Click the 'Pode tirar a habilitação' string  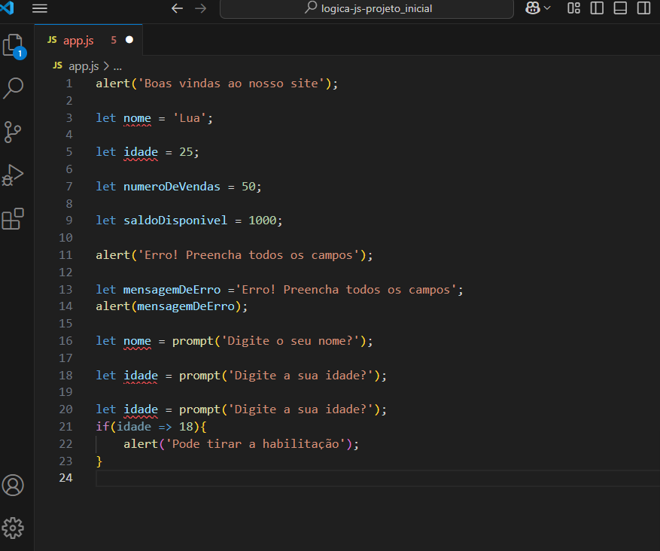(256, 443)
